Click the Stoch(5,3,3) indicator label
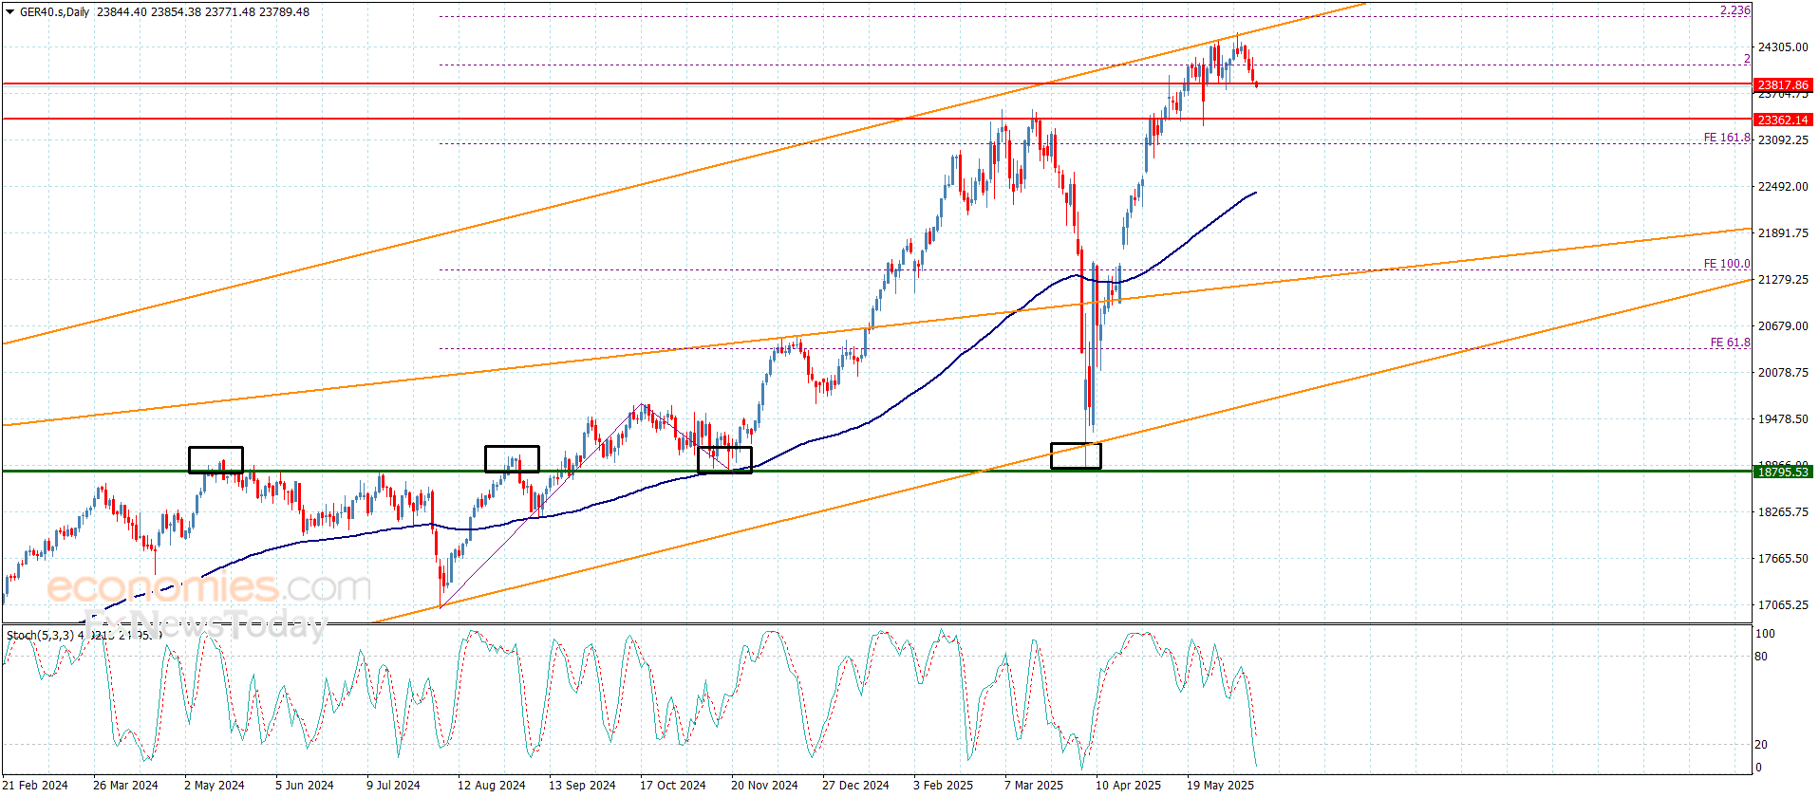Screen dimensions: 1819x797 pos(40,635)
